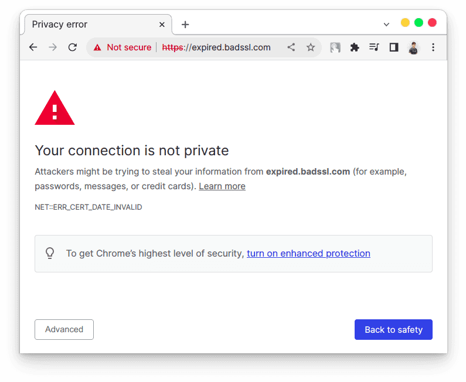Select the Privacy error tab

coord(88,25)
